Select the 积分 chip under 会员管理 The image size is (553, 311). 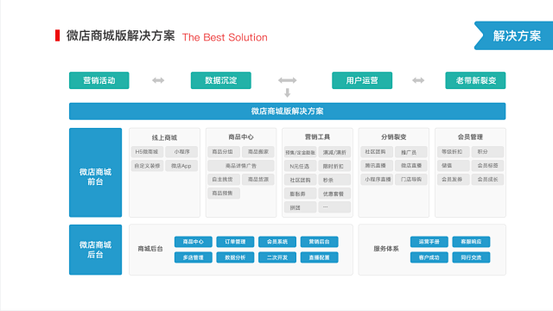pyautogui.click(x=487, y=152)
